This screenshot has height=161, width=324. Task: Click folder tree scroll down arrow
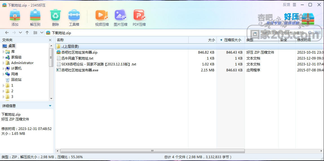(51, 99)
